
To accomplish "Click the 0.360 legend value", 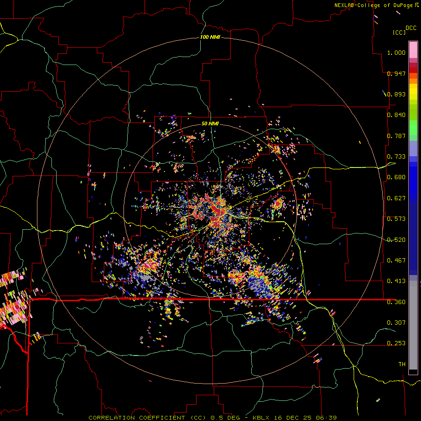I will [396, 302].
